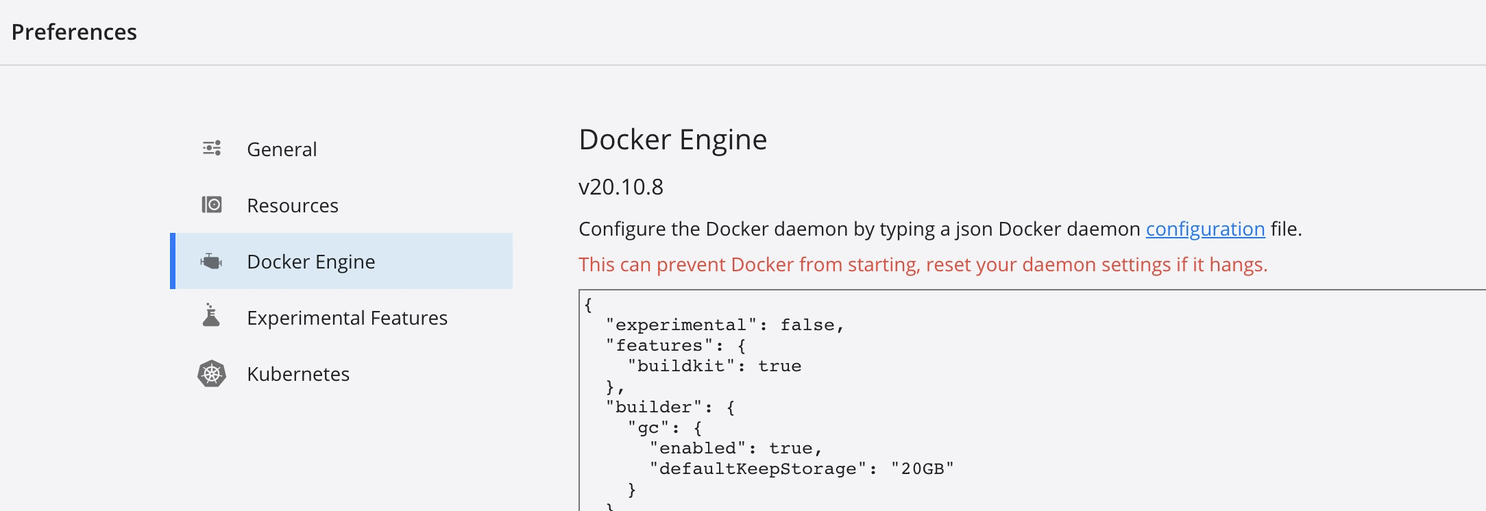This screenshot has height=511, width=1486.
Task: Click the Experimental Features flask icon
Action: 211,315
